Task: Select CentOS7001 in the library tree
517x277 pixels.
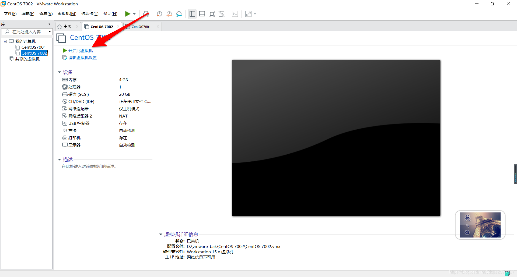Action: (34, 47)
